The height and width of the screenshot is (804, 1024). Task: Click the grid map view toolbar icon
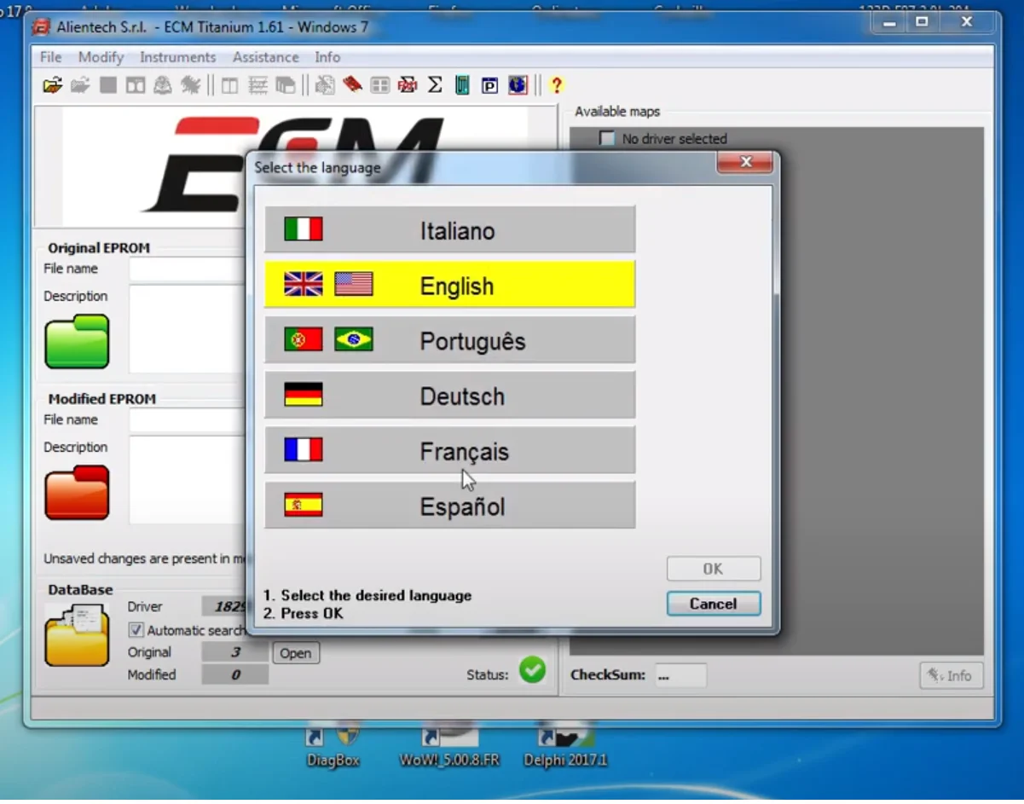tap(379, 84)
